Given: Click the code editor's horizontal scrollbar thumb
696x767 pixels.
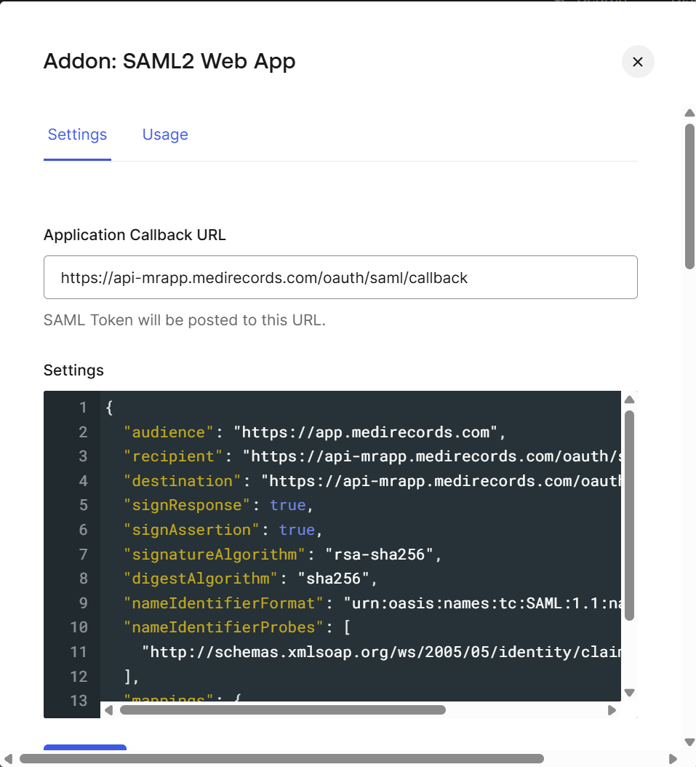Looking at the screenshot, I should pos(282,710).
